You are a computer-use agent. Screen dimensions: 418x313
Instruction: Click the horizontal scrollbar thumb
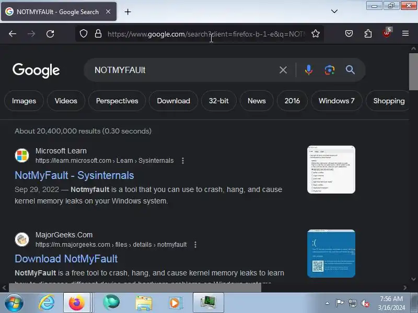coord(135,288)
